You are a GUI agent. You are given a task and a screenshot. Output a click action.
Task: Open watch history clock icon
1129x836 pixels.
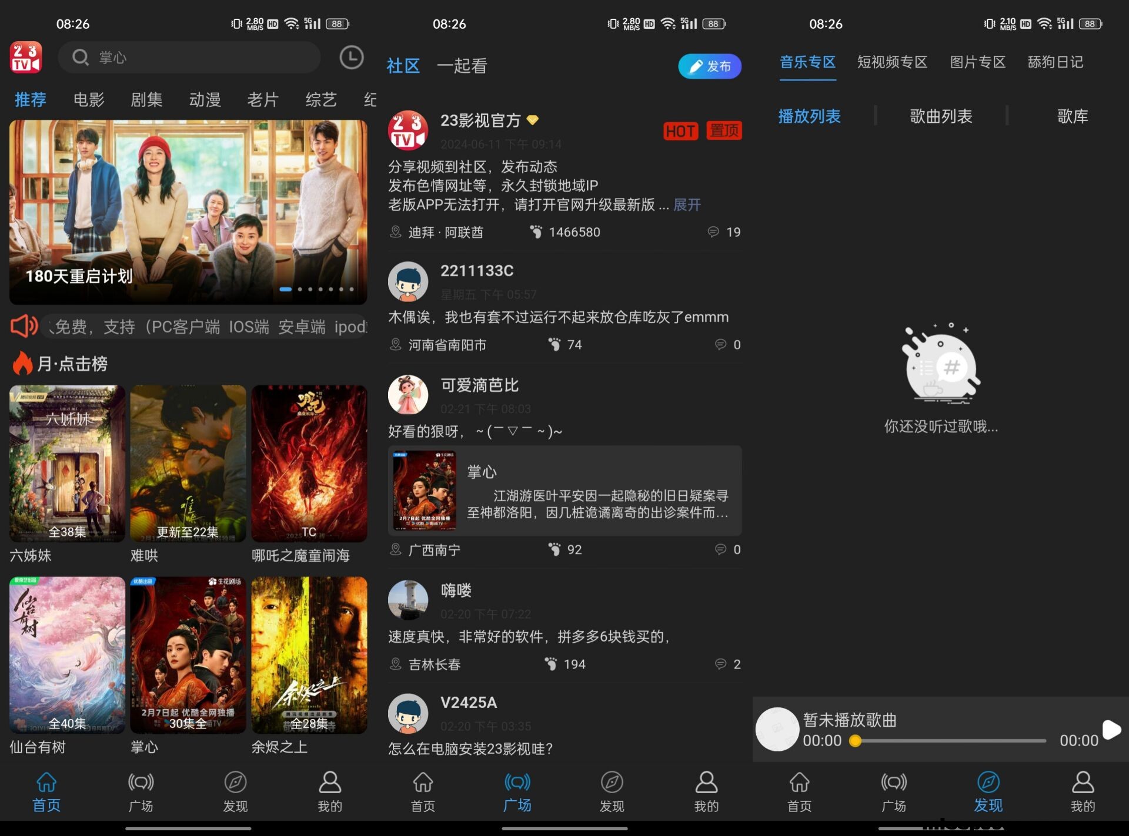tap(351, 58)
